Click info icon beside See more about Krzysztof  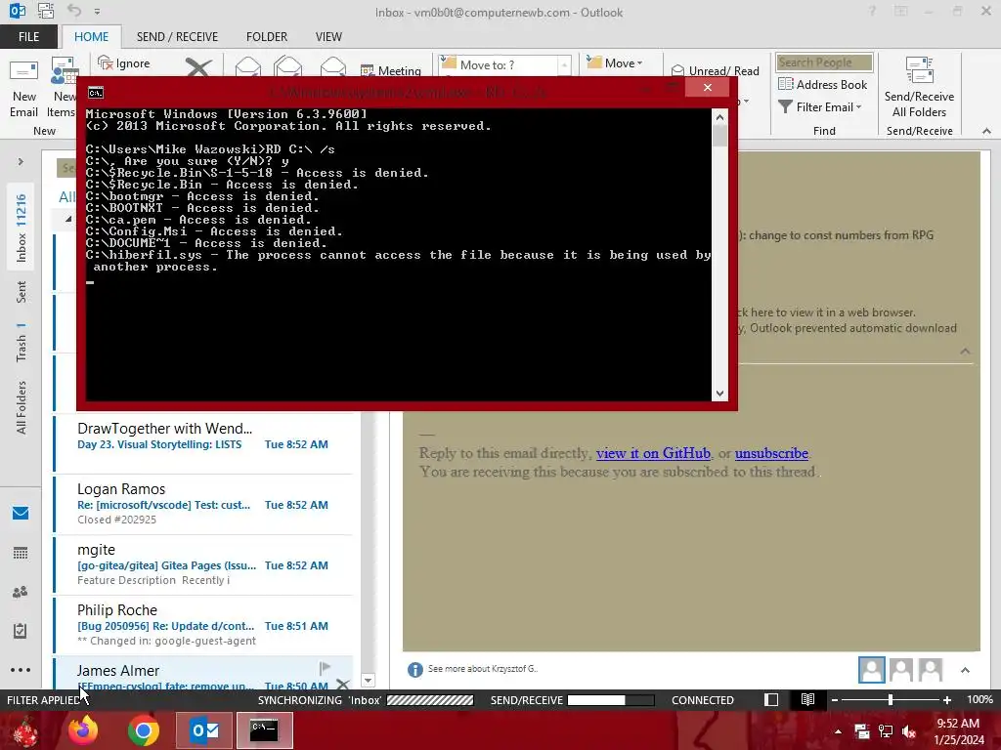coord(414,669)
